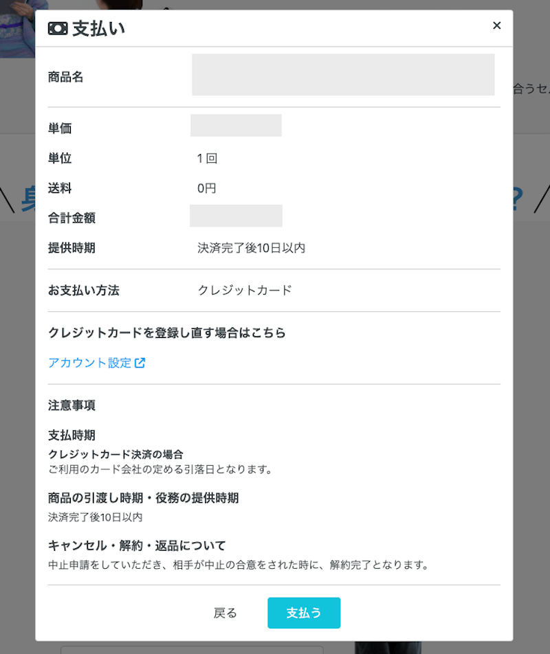Click the background photo behind the dialog's top-left corner
Viewport: 550px width, 654px height.
(x=17, y=27)
